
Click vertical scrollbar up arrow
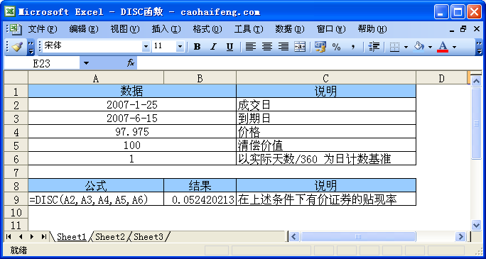coord(476,81)
